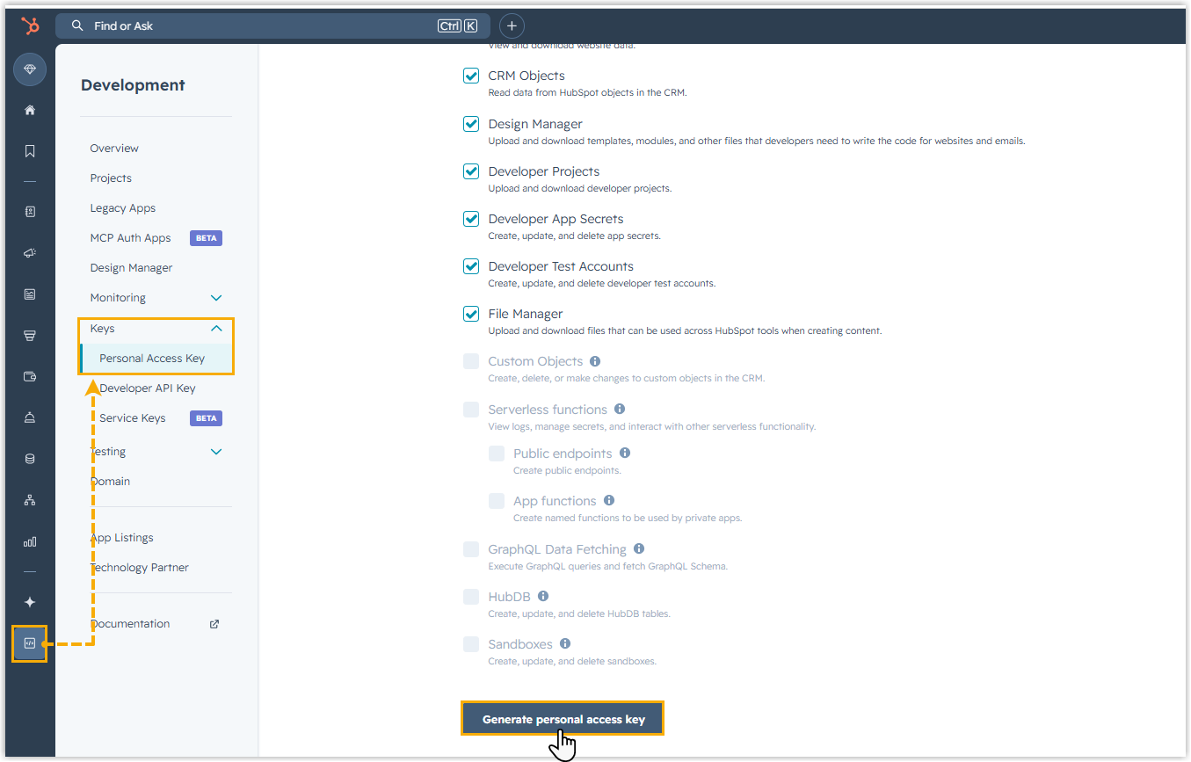Click info icon next to Custom Objects
1191x762 pixels.
click(x=595, y=361)
